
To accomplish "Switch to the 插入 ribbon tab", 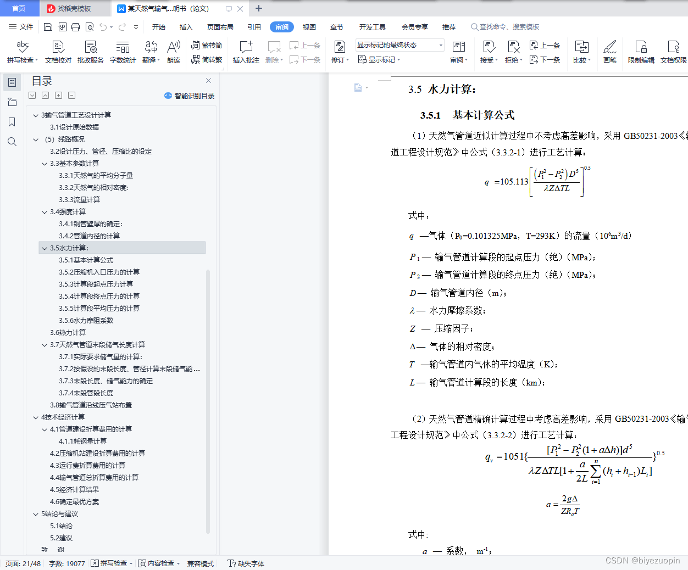I will [x=186, y=27].
